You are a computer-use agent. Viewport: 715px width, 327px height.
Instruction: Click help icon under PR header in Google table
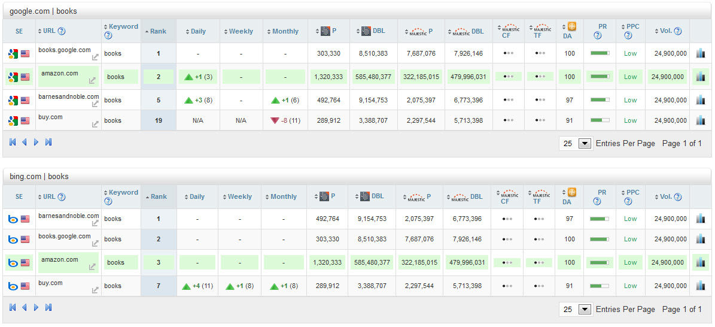(x=597, y=35)
